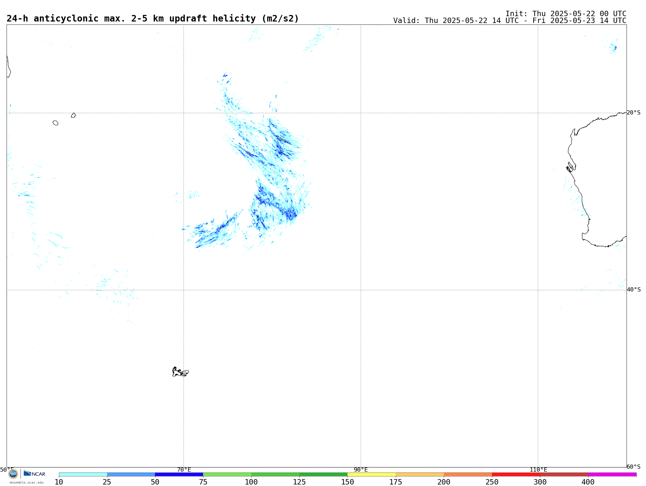Screen dimensions: 646x486
Task: Click the 60°S latitude label
Action: click(x=633, y=467)
